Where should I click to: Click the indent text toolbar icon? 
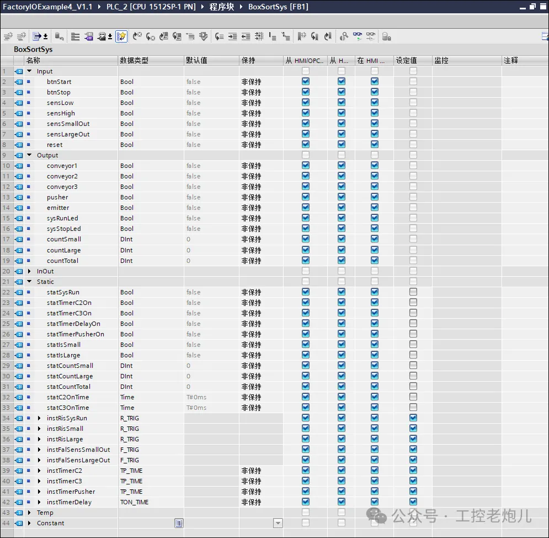(x=232, y=36)
